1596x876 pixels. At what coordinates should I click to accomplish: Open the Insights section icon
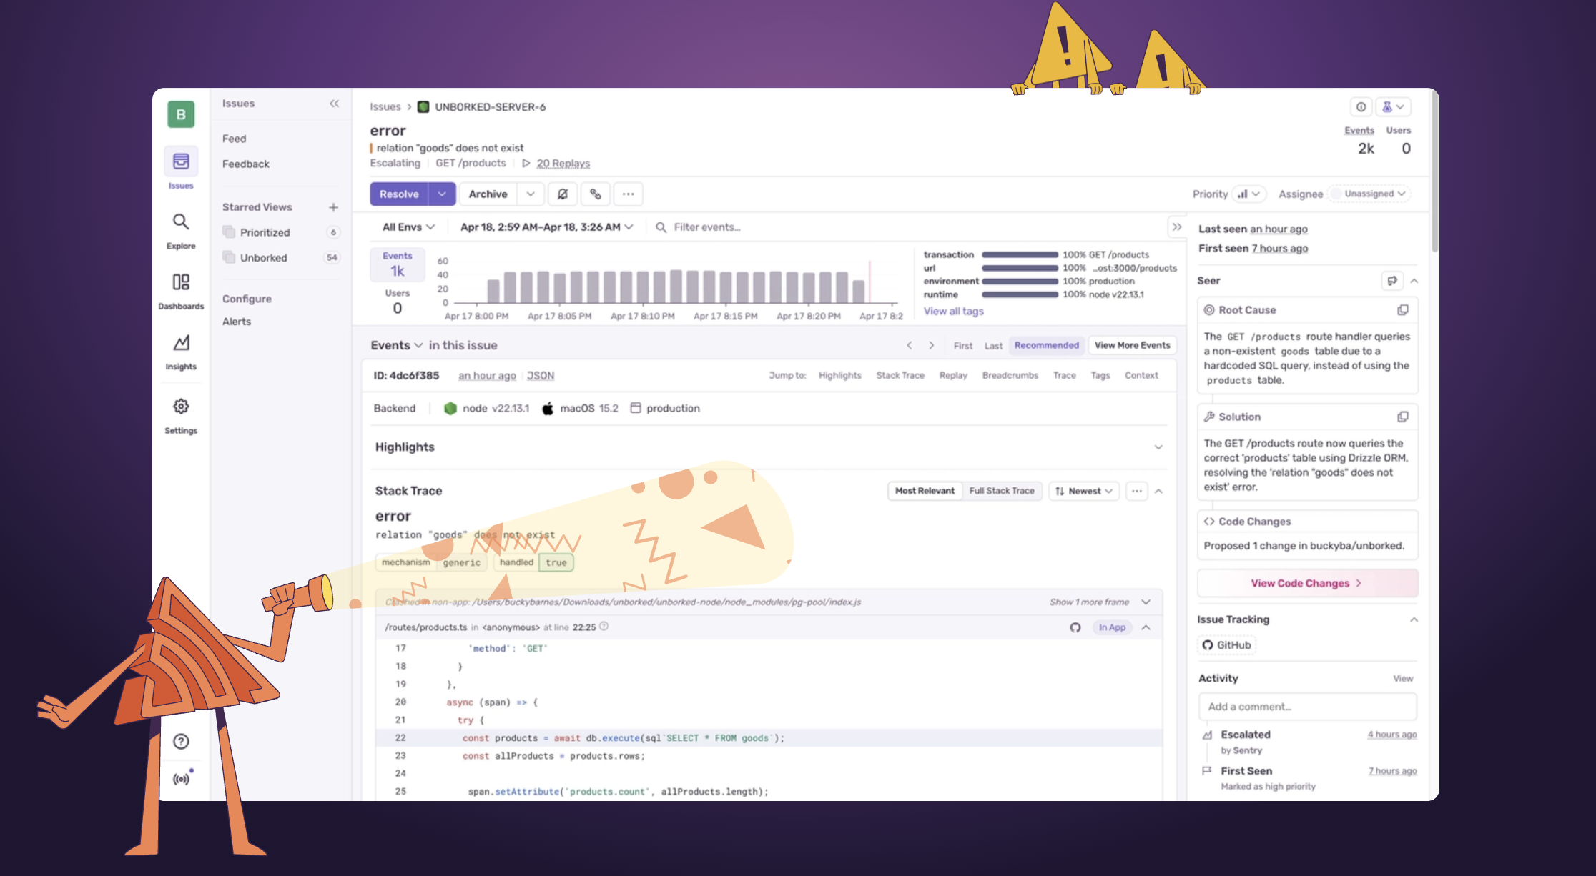coord(181,344)
